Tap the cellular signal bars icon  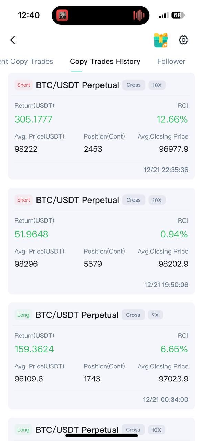coord(163,16)
